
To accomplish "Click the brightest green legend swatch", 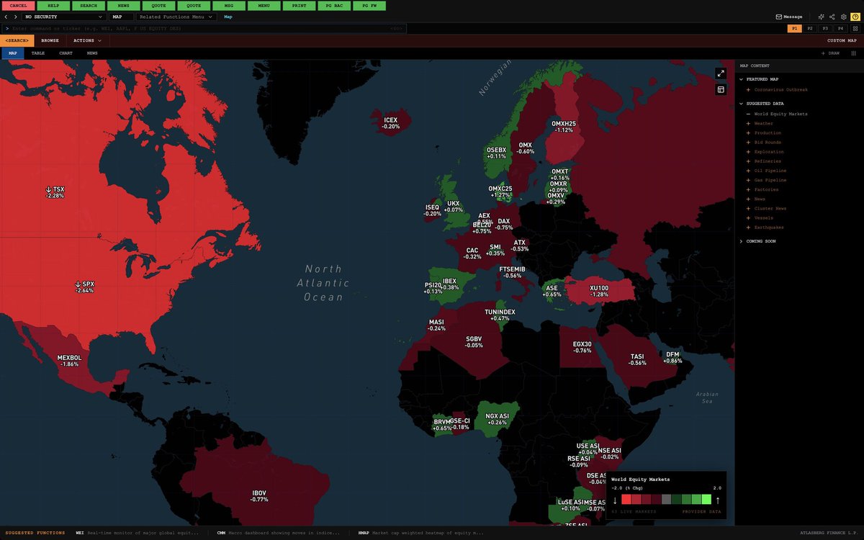I will [x=706, y=500].
